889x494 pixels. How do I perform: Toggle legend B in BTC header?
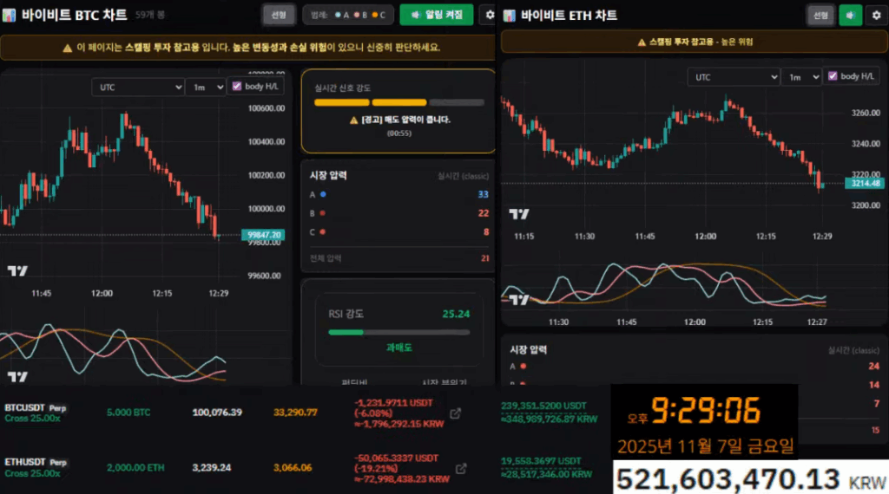(360, 16)
